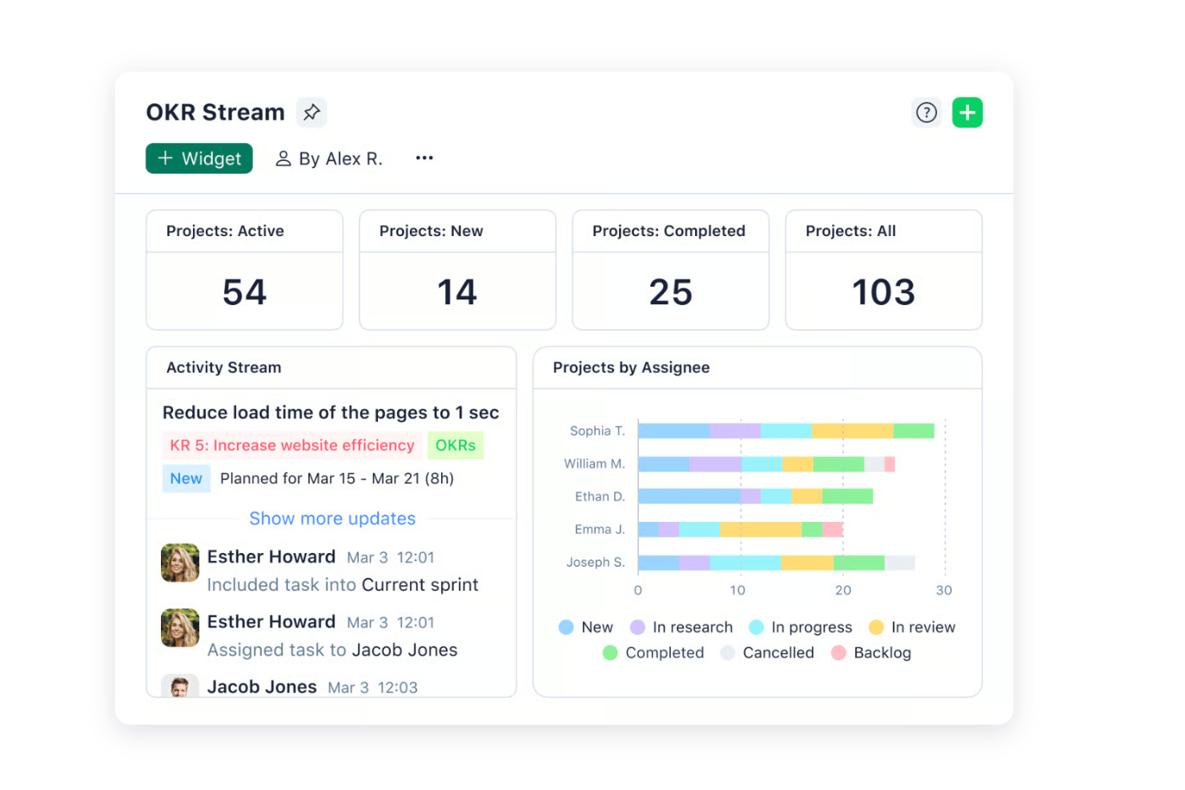Screen dimensions: 1185x790
Task: Select the Projects by Assignee widget header
Action: (757, 367)
